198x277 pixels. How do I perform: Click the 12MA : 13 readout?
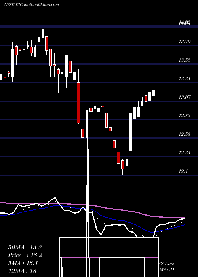tap(22, 271)
